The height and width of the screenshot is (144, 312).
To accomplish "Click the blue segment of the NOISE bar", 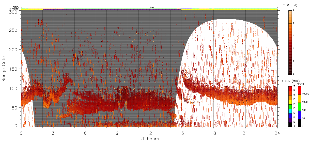I will pyautogui.click(x=300, y=115).
